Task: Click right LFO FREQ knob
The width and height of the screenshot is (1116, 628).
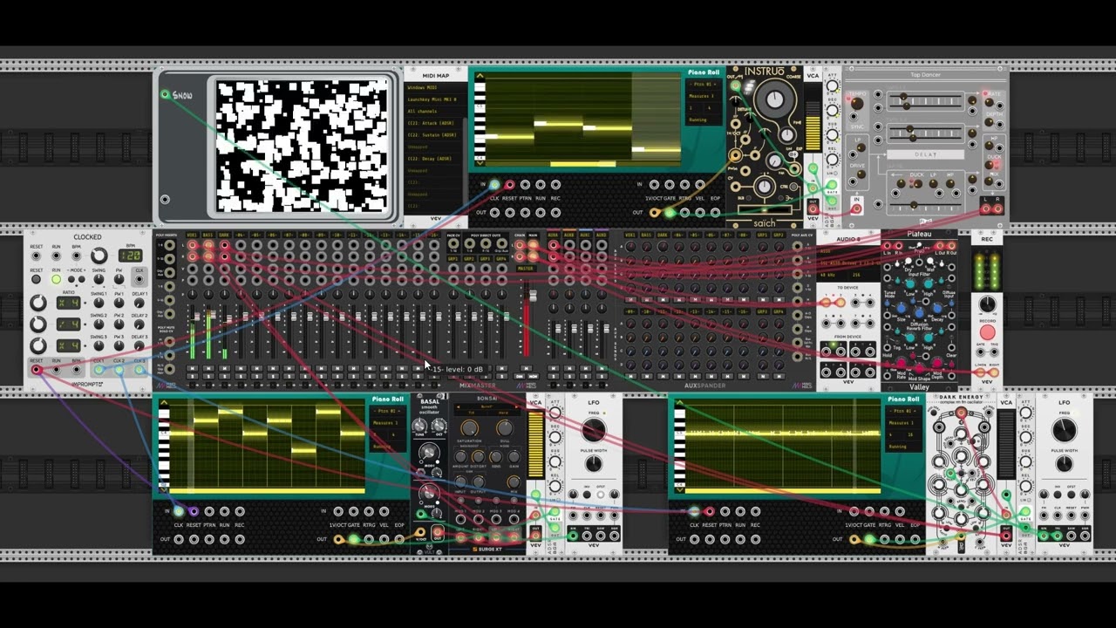Action: coord(1065,430)
